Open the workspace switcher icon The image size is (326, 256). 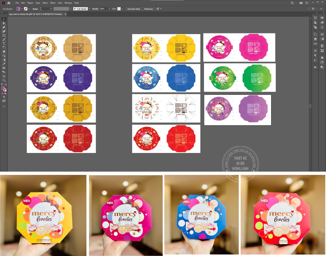[307, 3]
